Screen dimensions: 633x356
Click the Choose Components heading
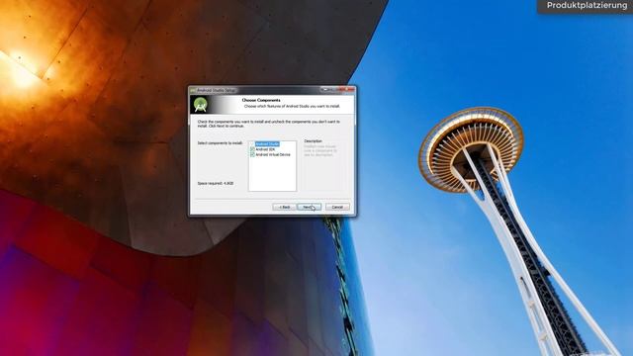tap(261, 100)
